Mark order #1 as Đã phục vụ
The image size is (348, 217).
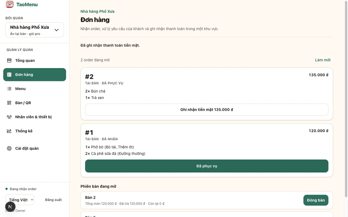(207, 166)
